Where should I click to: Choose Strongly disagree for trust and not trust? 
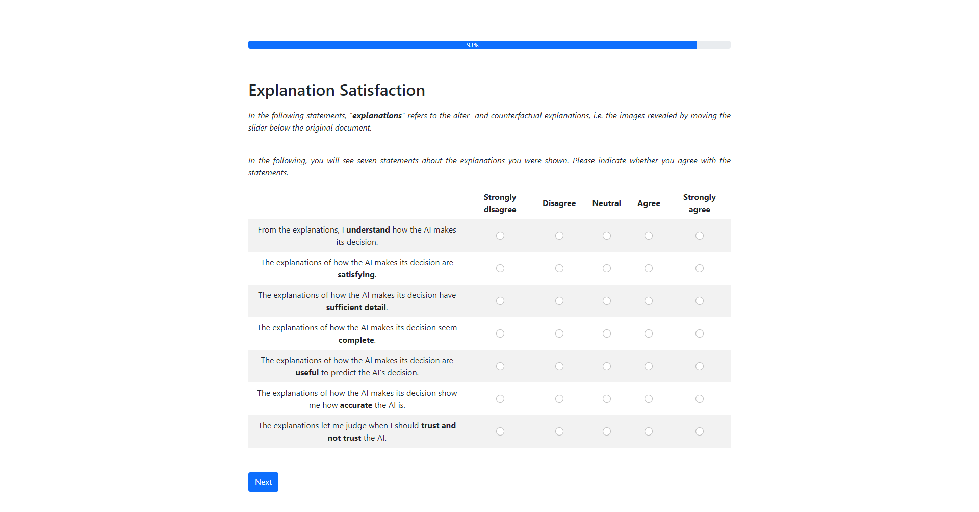coord(500,431)
